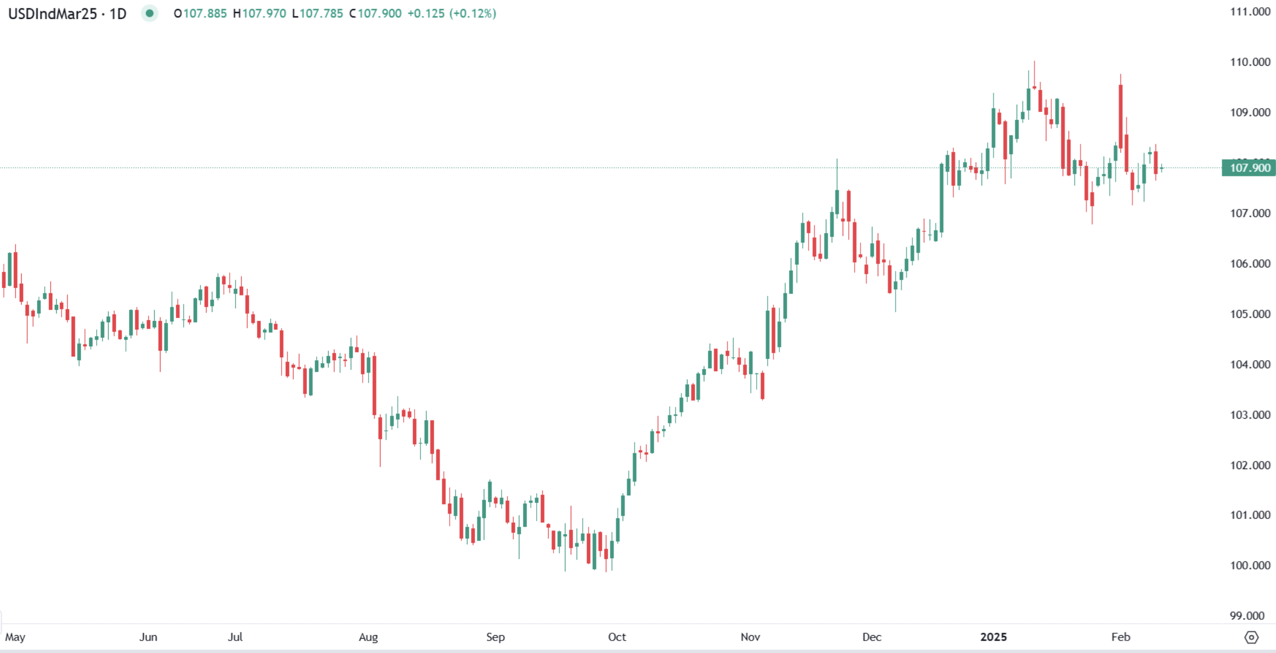
Task: Open chart settings via the gear icon
Action: click(x=1251, y=637)
